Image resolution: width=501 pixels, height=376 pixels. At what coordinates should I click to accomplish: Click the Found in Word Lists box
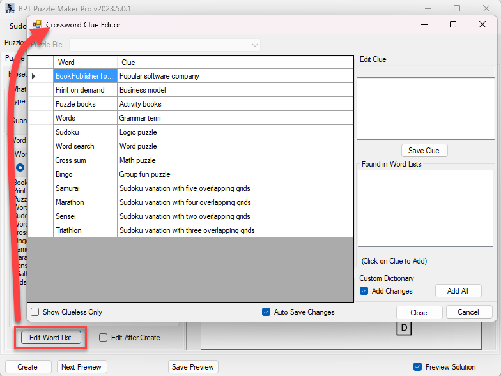point(426,208)
